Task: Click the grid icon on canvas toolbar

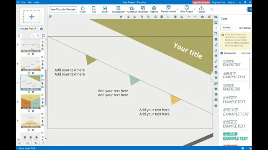Action: click(162, 17)
